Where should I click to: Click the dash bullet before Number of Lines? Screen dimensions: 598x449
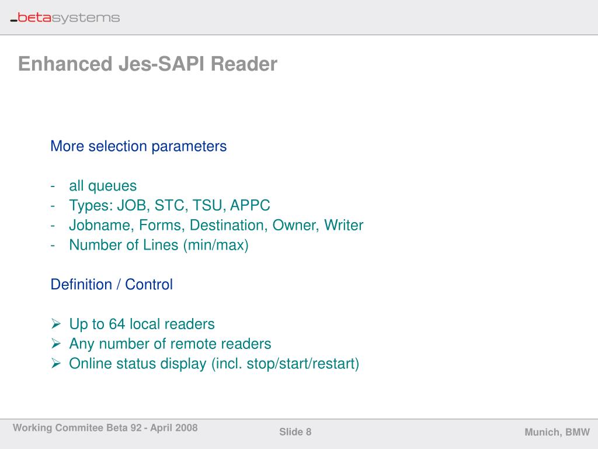[53, 246]
